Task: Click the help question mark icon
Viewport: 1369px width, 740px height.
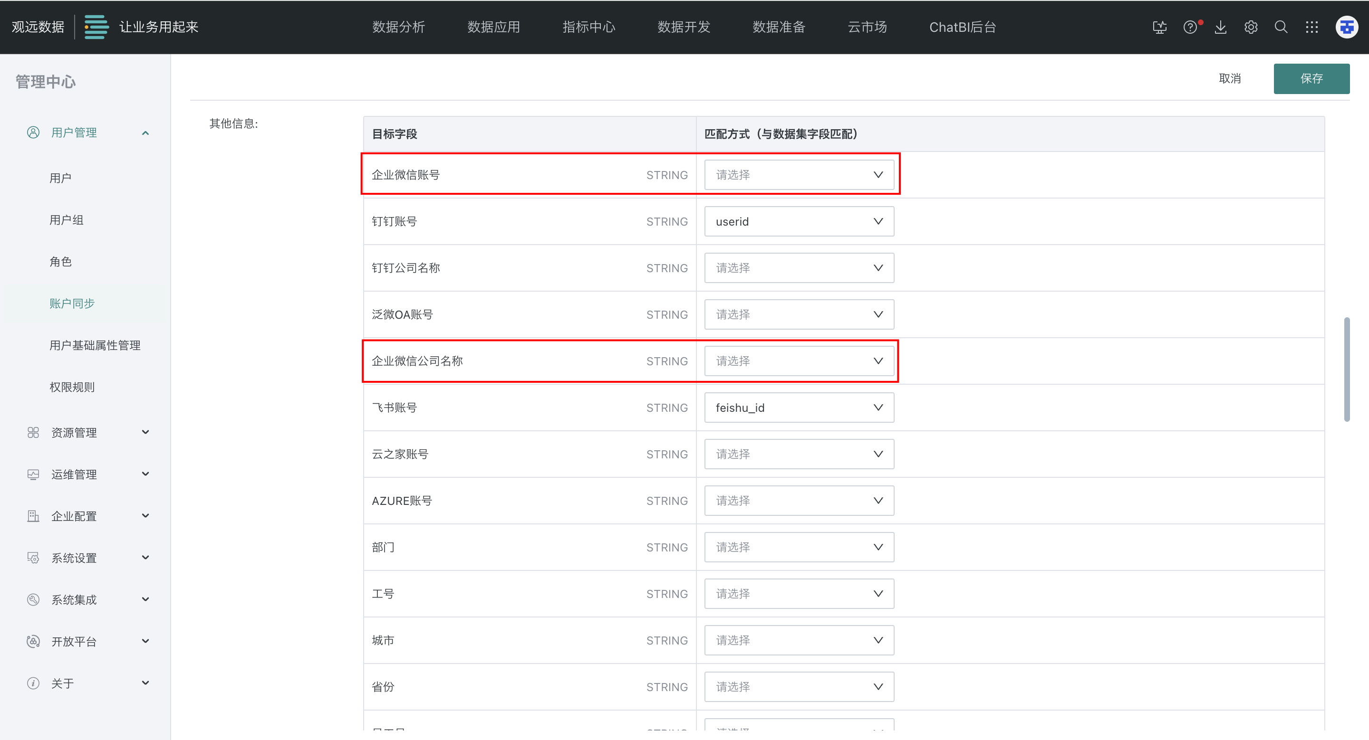Action: [x=1190, y=27]
